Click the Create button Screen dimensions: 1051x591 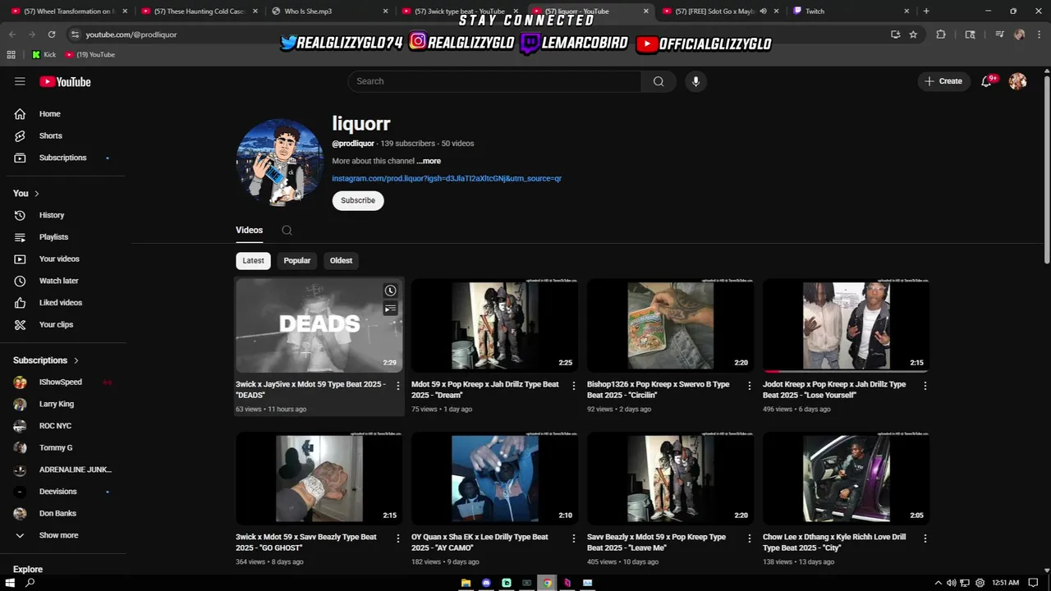(x=943, y=81)
